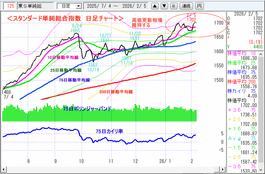The image size is (265, 174).
Task: Toggle the 連続 continuous mode button
Action: (186, 6)
